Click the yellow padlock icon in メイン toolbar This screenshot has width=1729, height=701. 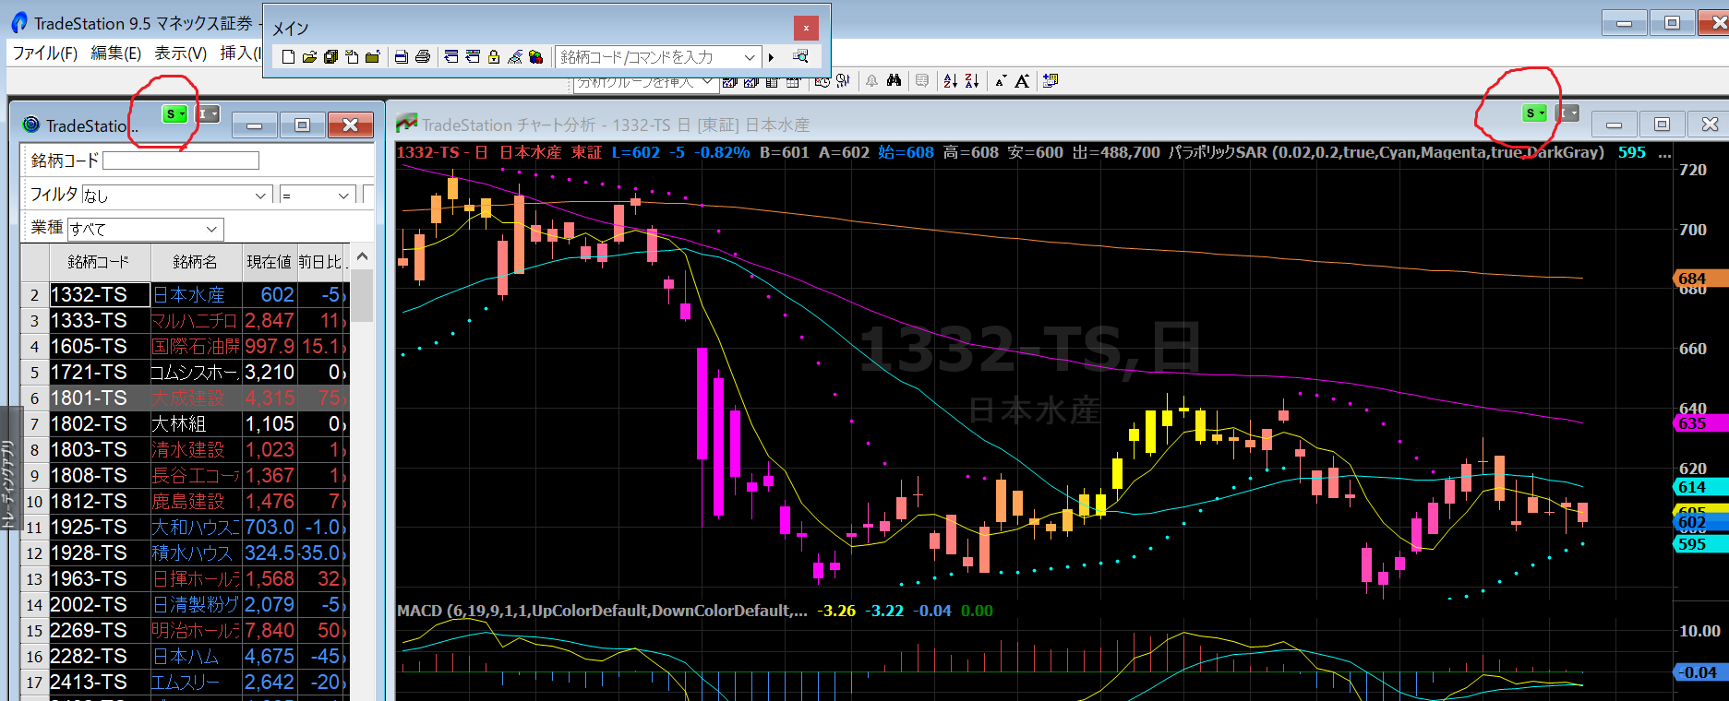(494, 57)
